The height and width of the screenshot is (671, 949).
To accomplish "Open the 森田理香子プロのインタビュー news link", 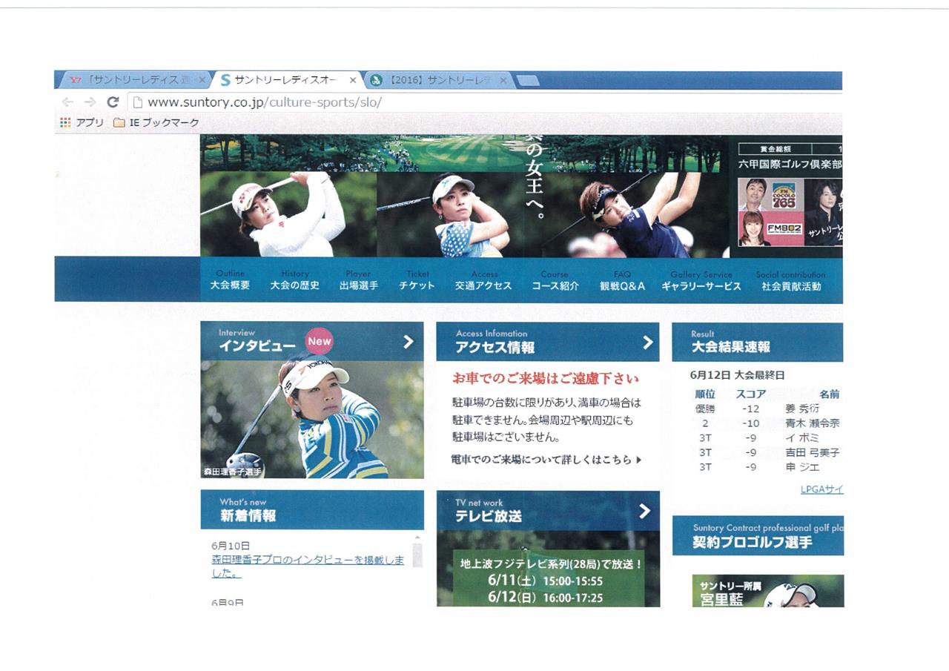I will (x=308, y=566).
